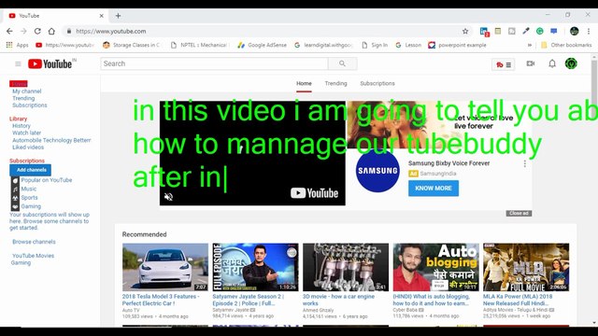The height and width of the screenshot is (336, 598).
Task: Open History in the Library section
Action: point(21,126)
